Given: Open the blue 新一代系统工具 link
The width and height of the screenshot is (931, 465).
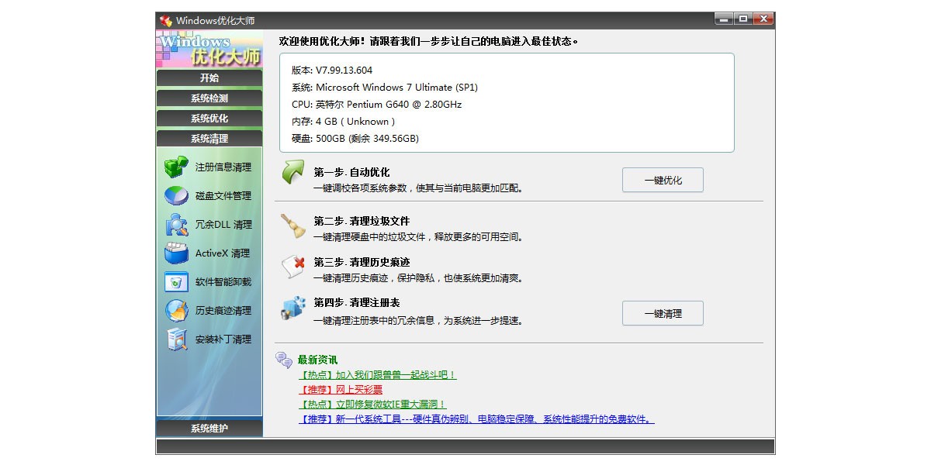Looking at the screenshot, I should tap(476, 419).
